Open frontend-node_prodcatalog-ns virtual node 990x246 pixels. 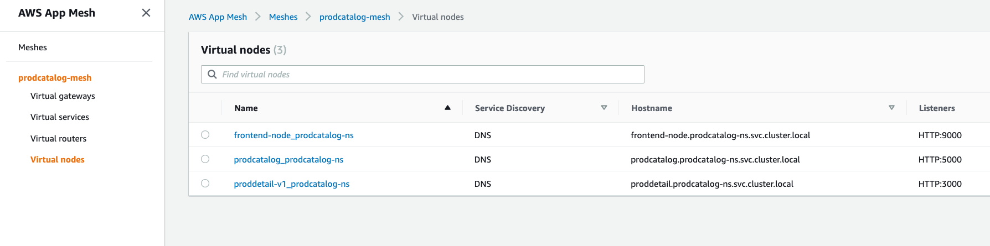pyautogui.click(x=293, y=135)
